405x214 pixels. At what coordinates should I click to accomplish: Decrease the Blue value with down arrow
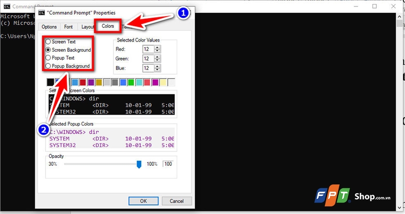tap(157, 70)
